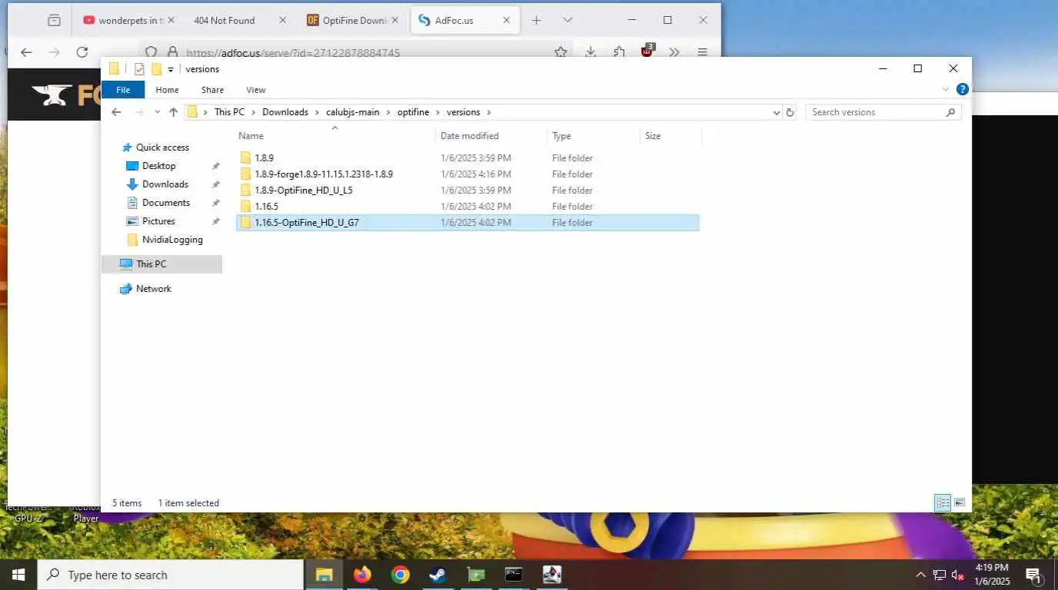Open the File ribbon tab
Viewport: 1058px width, 590px height.
[123, 90]
